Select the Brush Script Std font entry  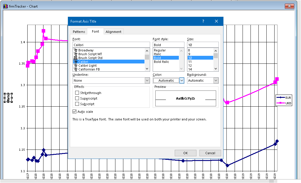(90, 58)
